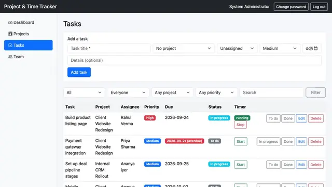Click the Team people icon in sidebar
This screenshot has width=332, height=187.
10,57
